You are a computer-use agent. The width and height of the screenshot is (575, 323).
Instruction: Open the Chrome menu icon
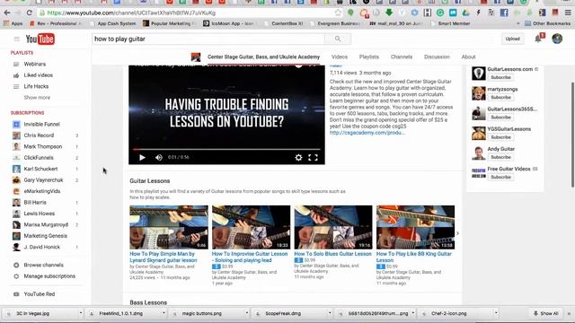(x=568, y=13)
